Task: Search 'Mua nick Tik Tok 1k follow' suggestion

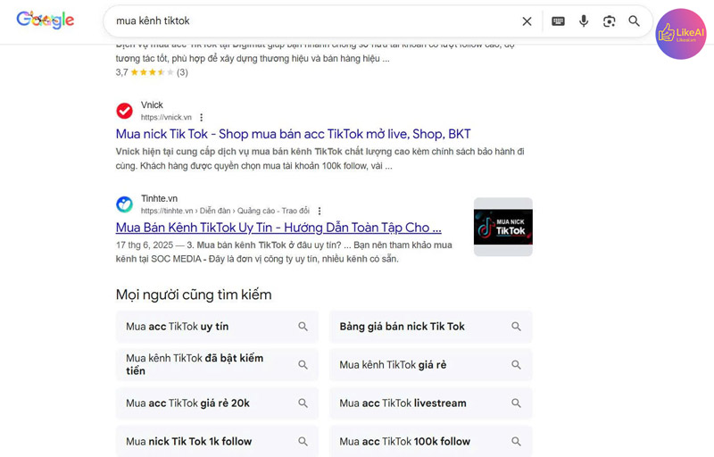Action: tap(217, 441)
